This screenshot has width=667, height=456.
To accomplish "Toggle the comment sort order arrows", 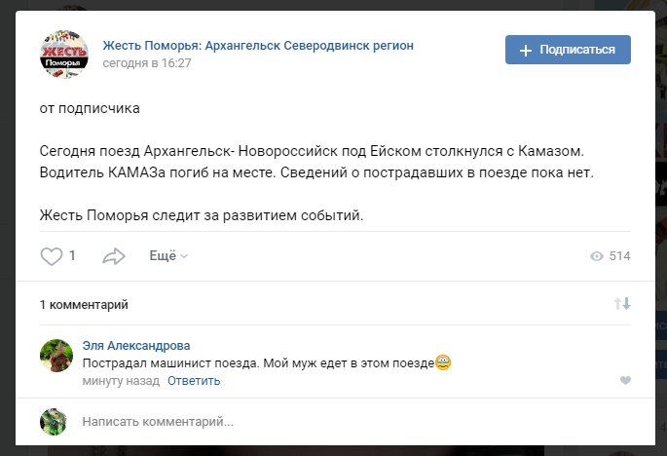I will [x=622, y=304].
